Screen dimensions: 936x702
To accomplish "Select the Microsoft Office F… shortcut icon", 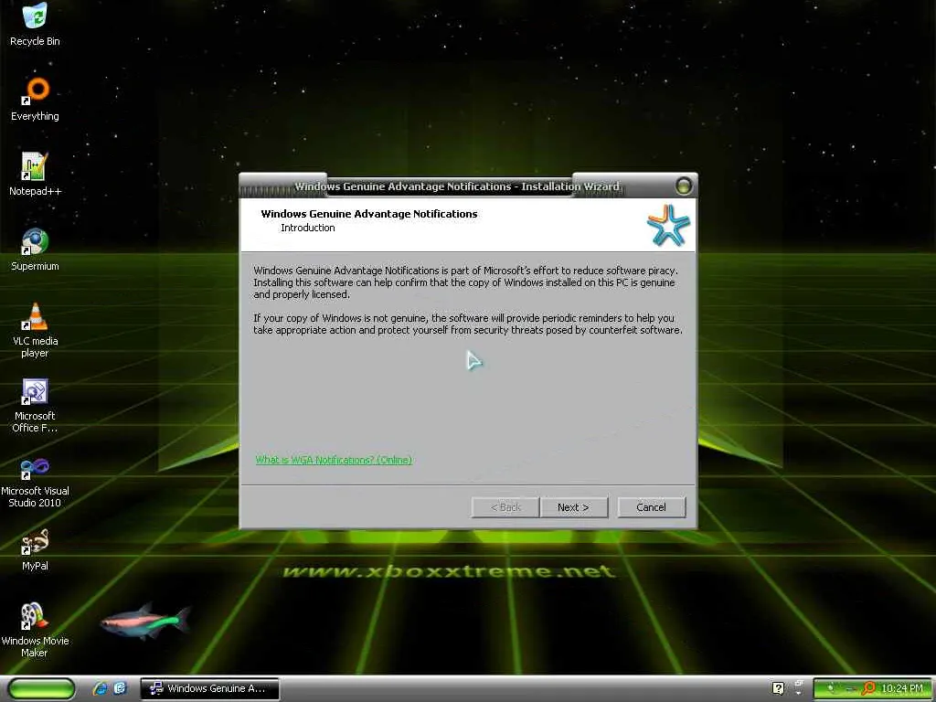I will [x=35, y=405].
